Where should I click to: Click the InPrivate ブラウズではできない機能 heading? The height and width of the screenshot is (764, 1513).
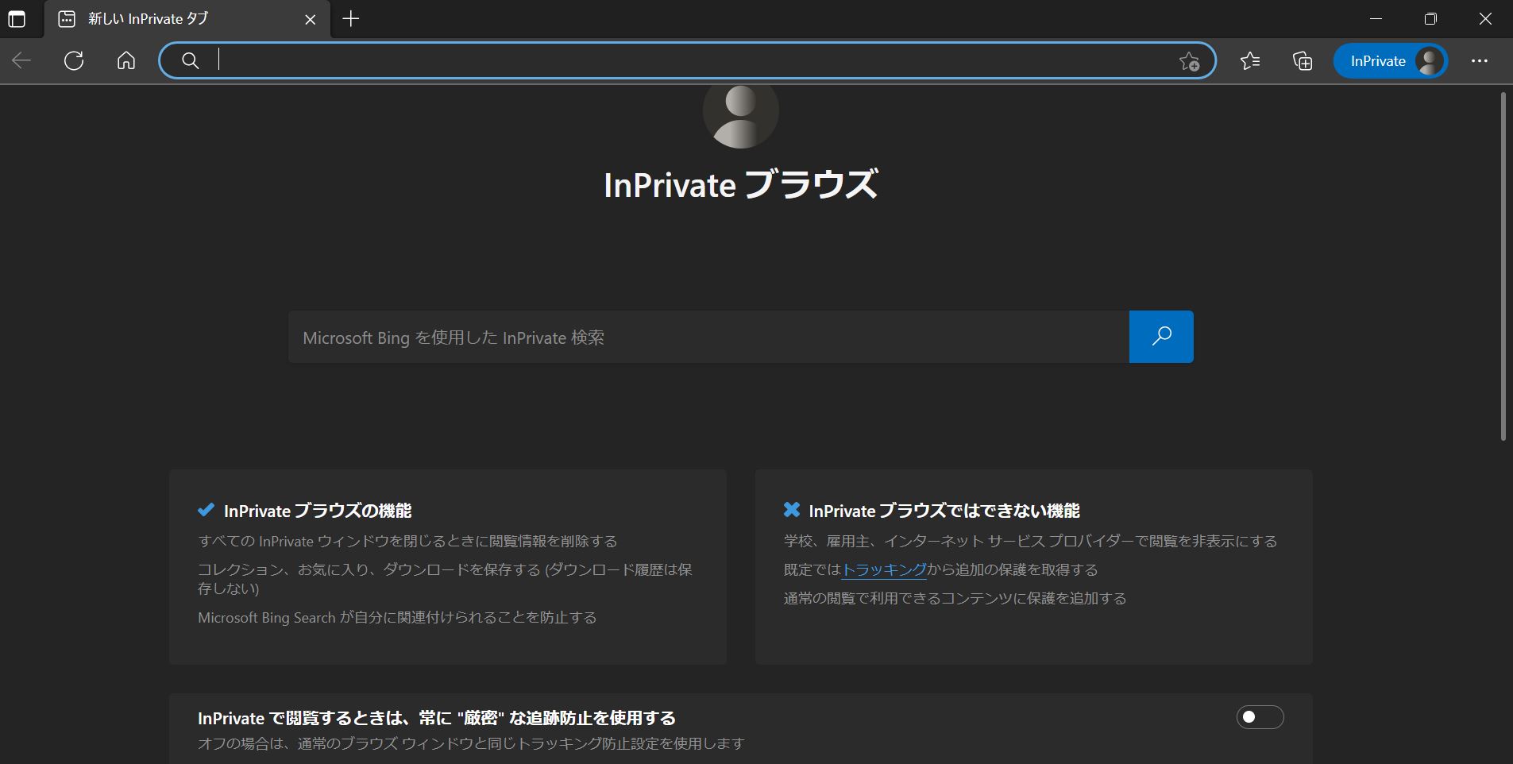click(944, 511)
